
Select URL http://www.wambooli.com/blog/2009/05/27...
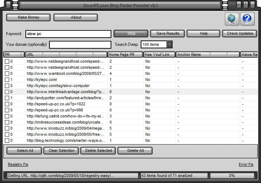click(x=66, y=74)
